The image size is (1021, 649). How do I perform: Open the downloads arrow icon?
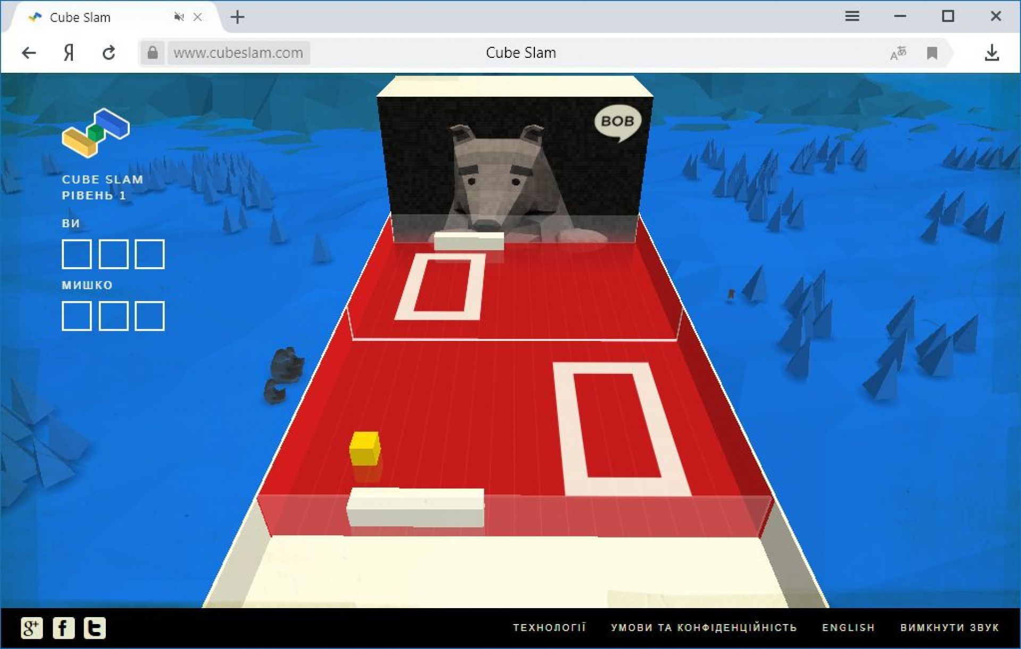[991, 53]
